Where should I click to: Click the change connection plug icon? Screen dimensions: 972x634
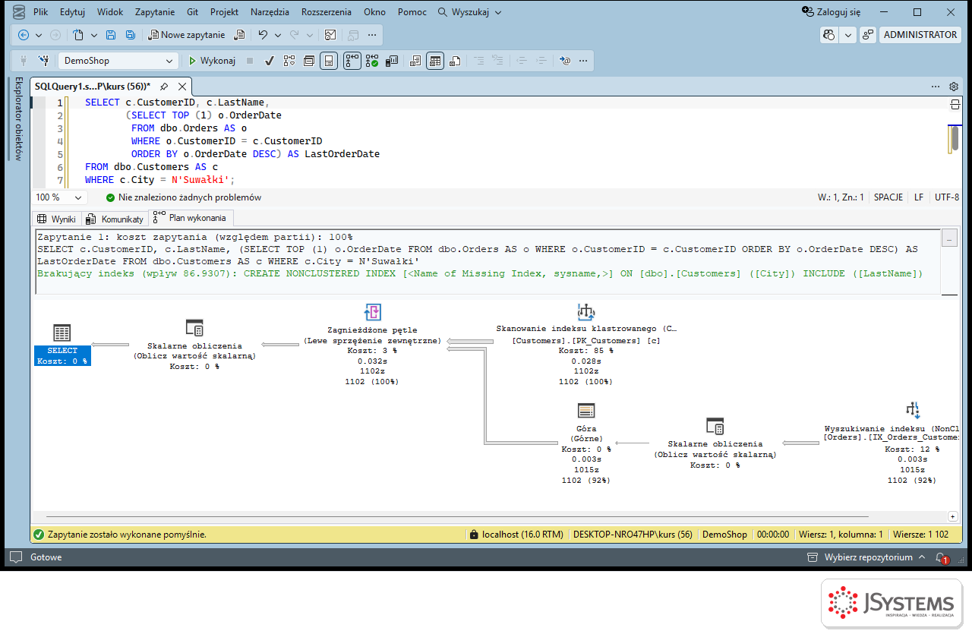coord(44,61)
